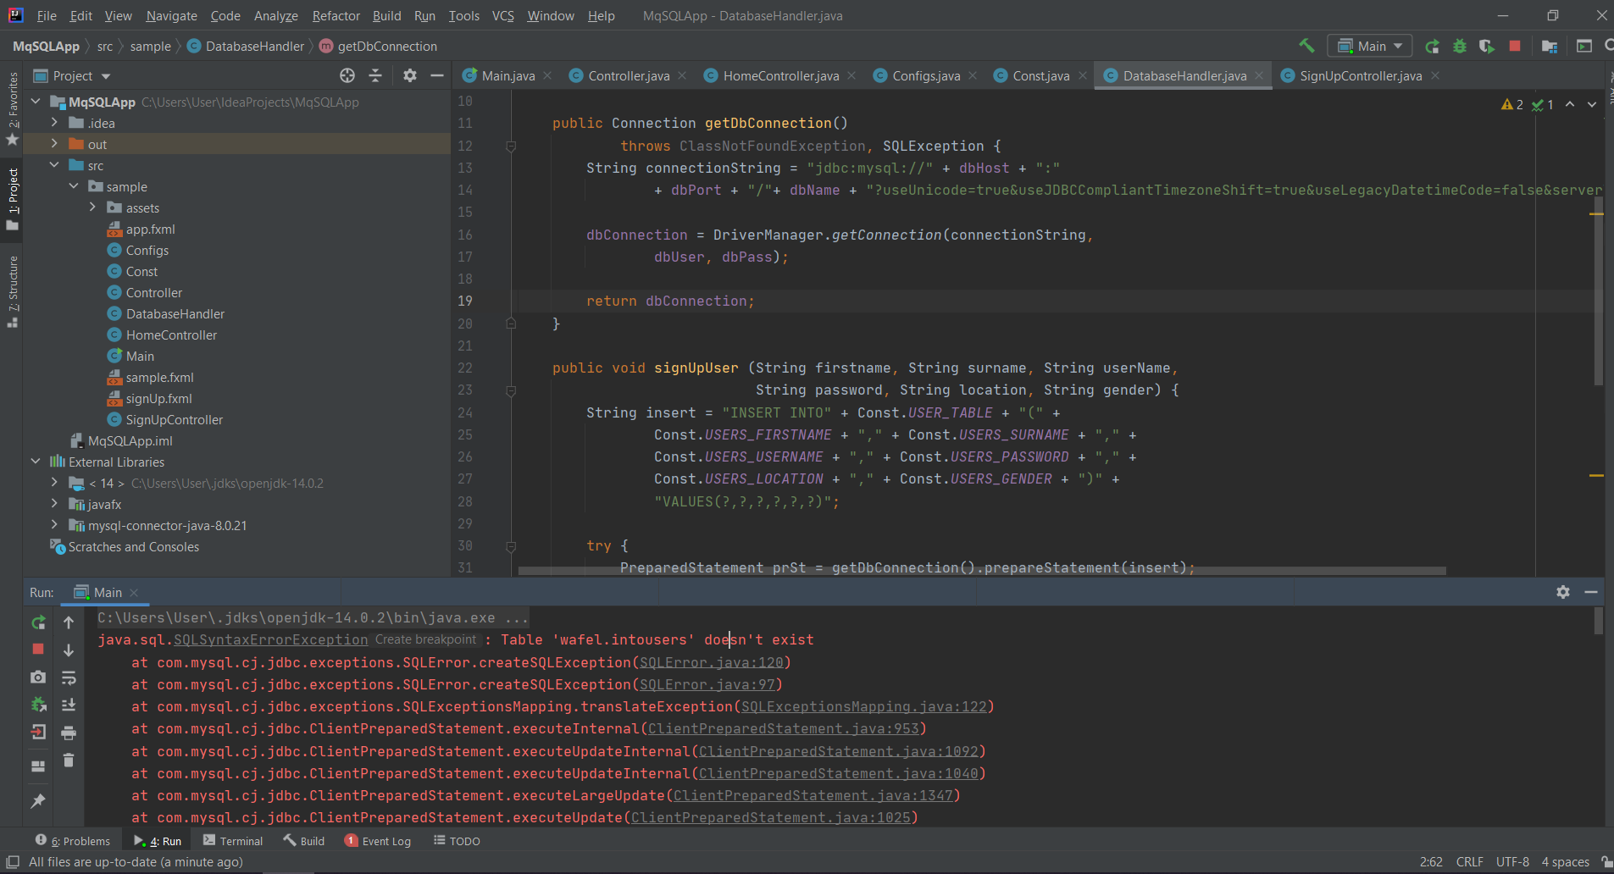The width and height of the screenshot is (1614, 874).
Task: Click editor vertical scrollbar
Action: [x=1598, y=290]
